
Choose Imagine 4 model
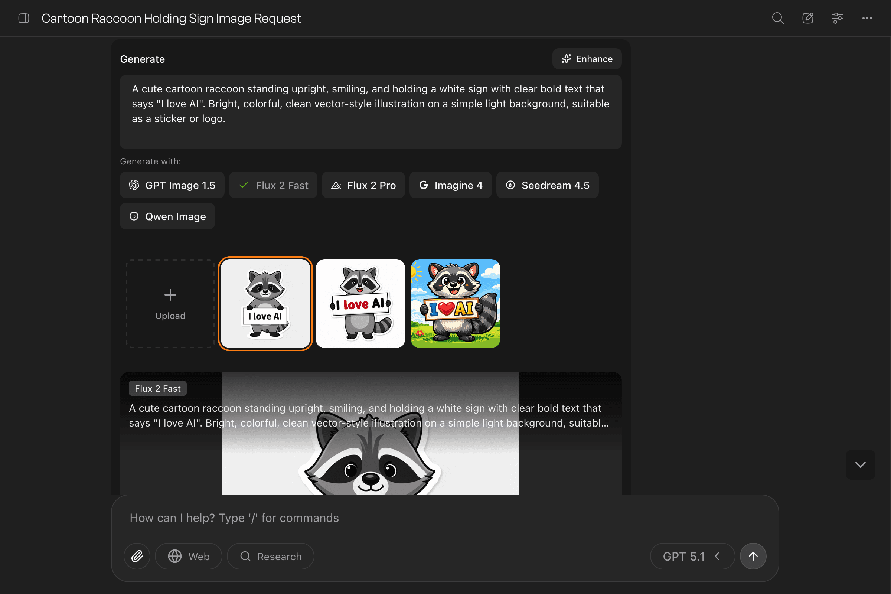450,185
